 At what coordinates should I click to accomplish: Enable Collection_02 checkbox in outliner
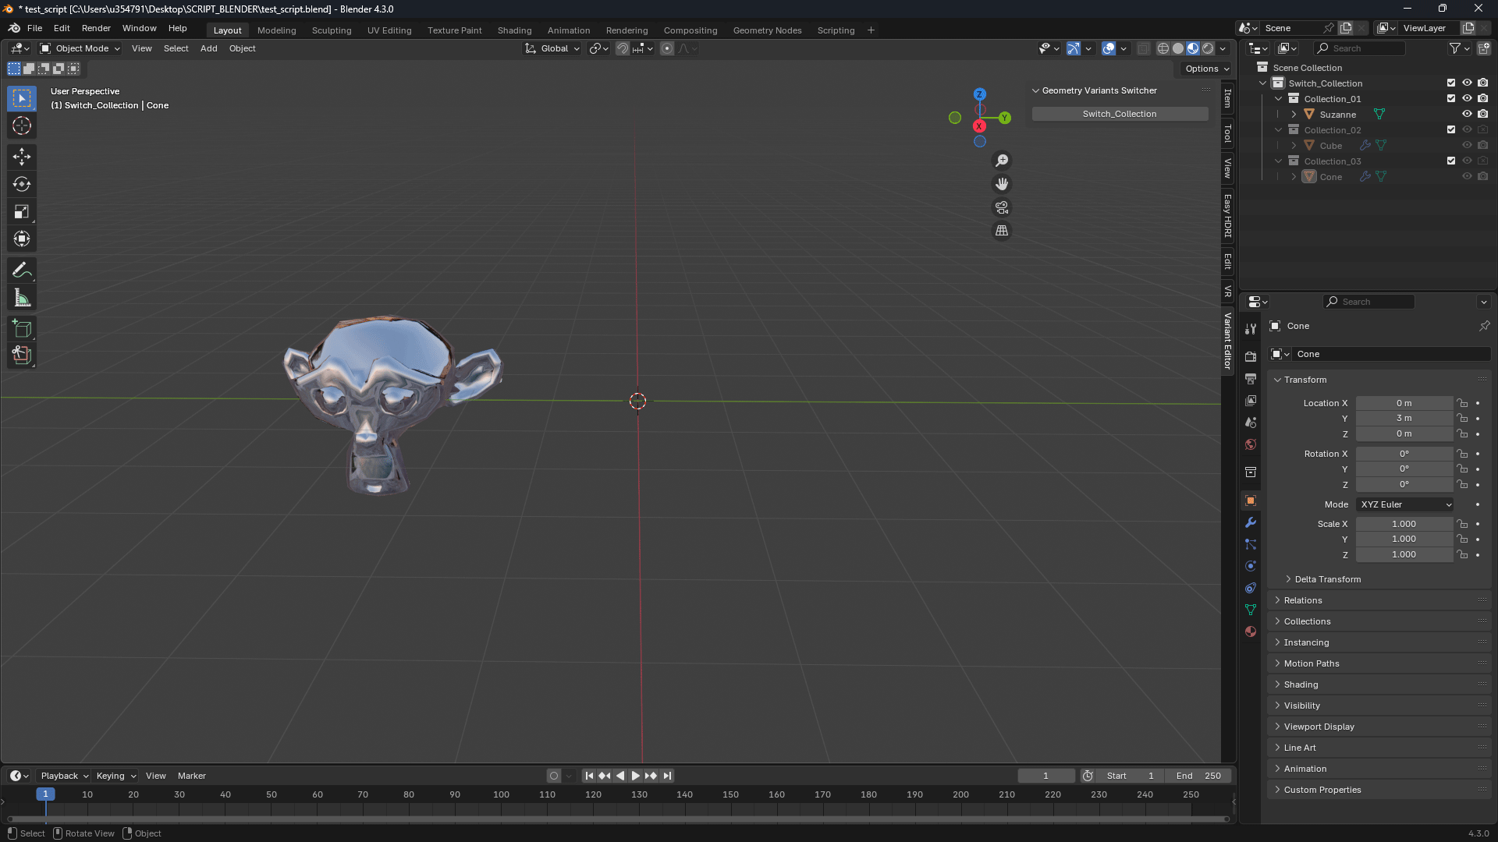coord(1451,129)
